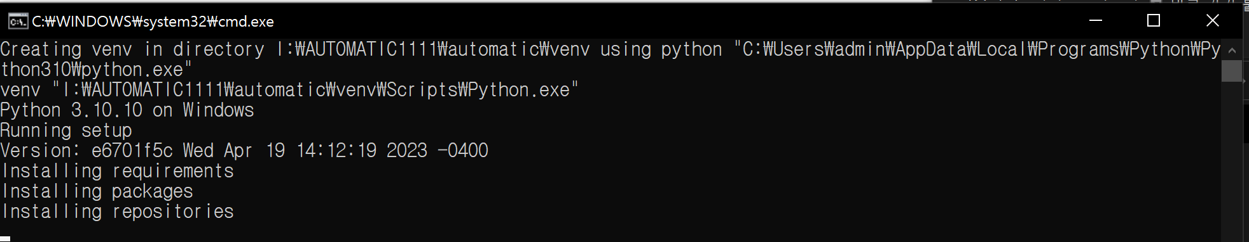
Task: Click the blinking cursor on last line
Action: coord(5,239)
